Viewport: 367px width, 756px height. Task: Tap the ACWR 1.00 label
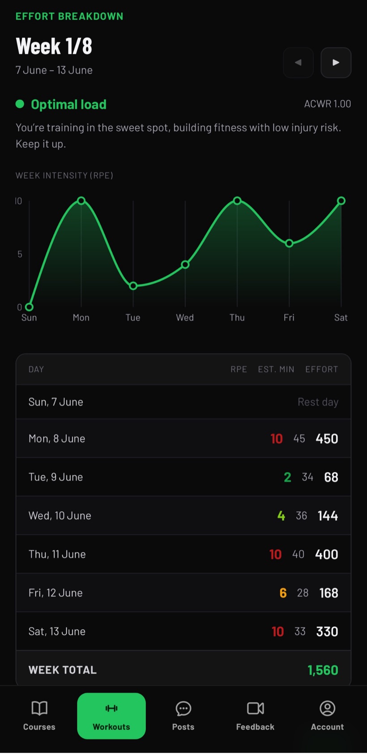[x=328, y=104]
